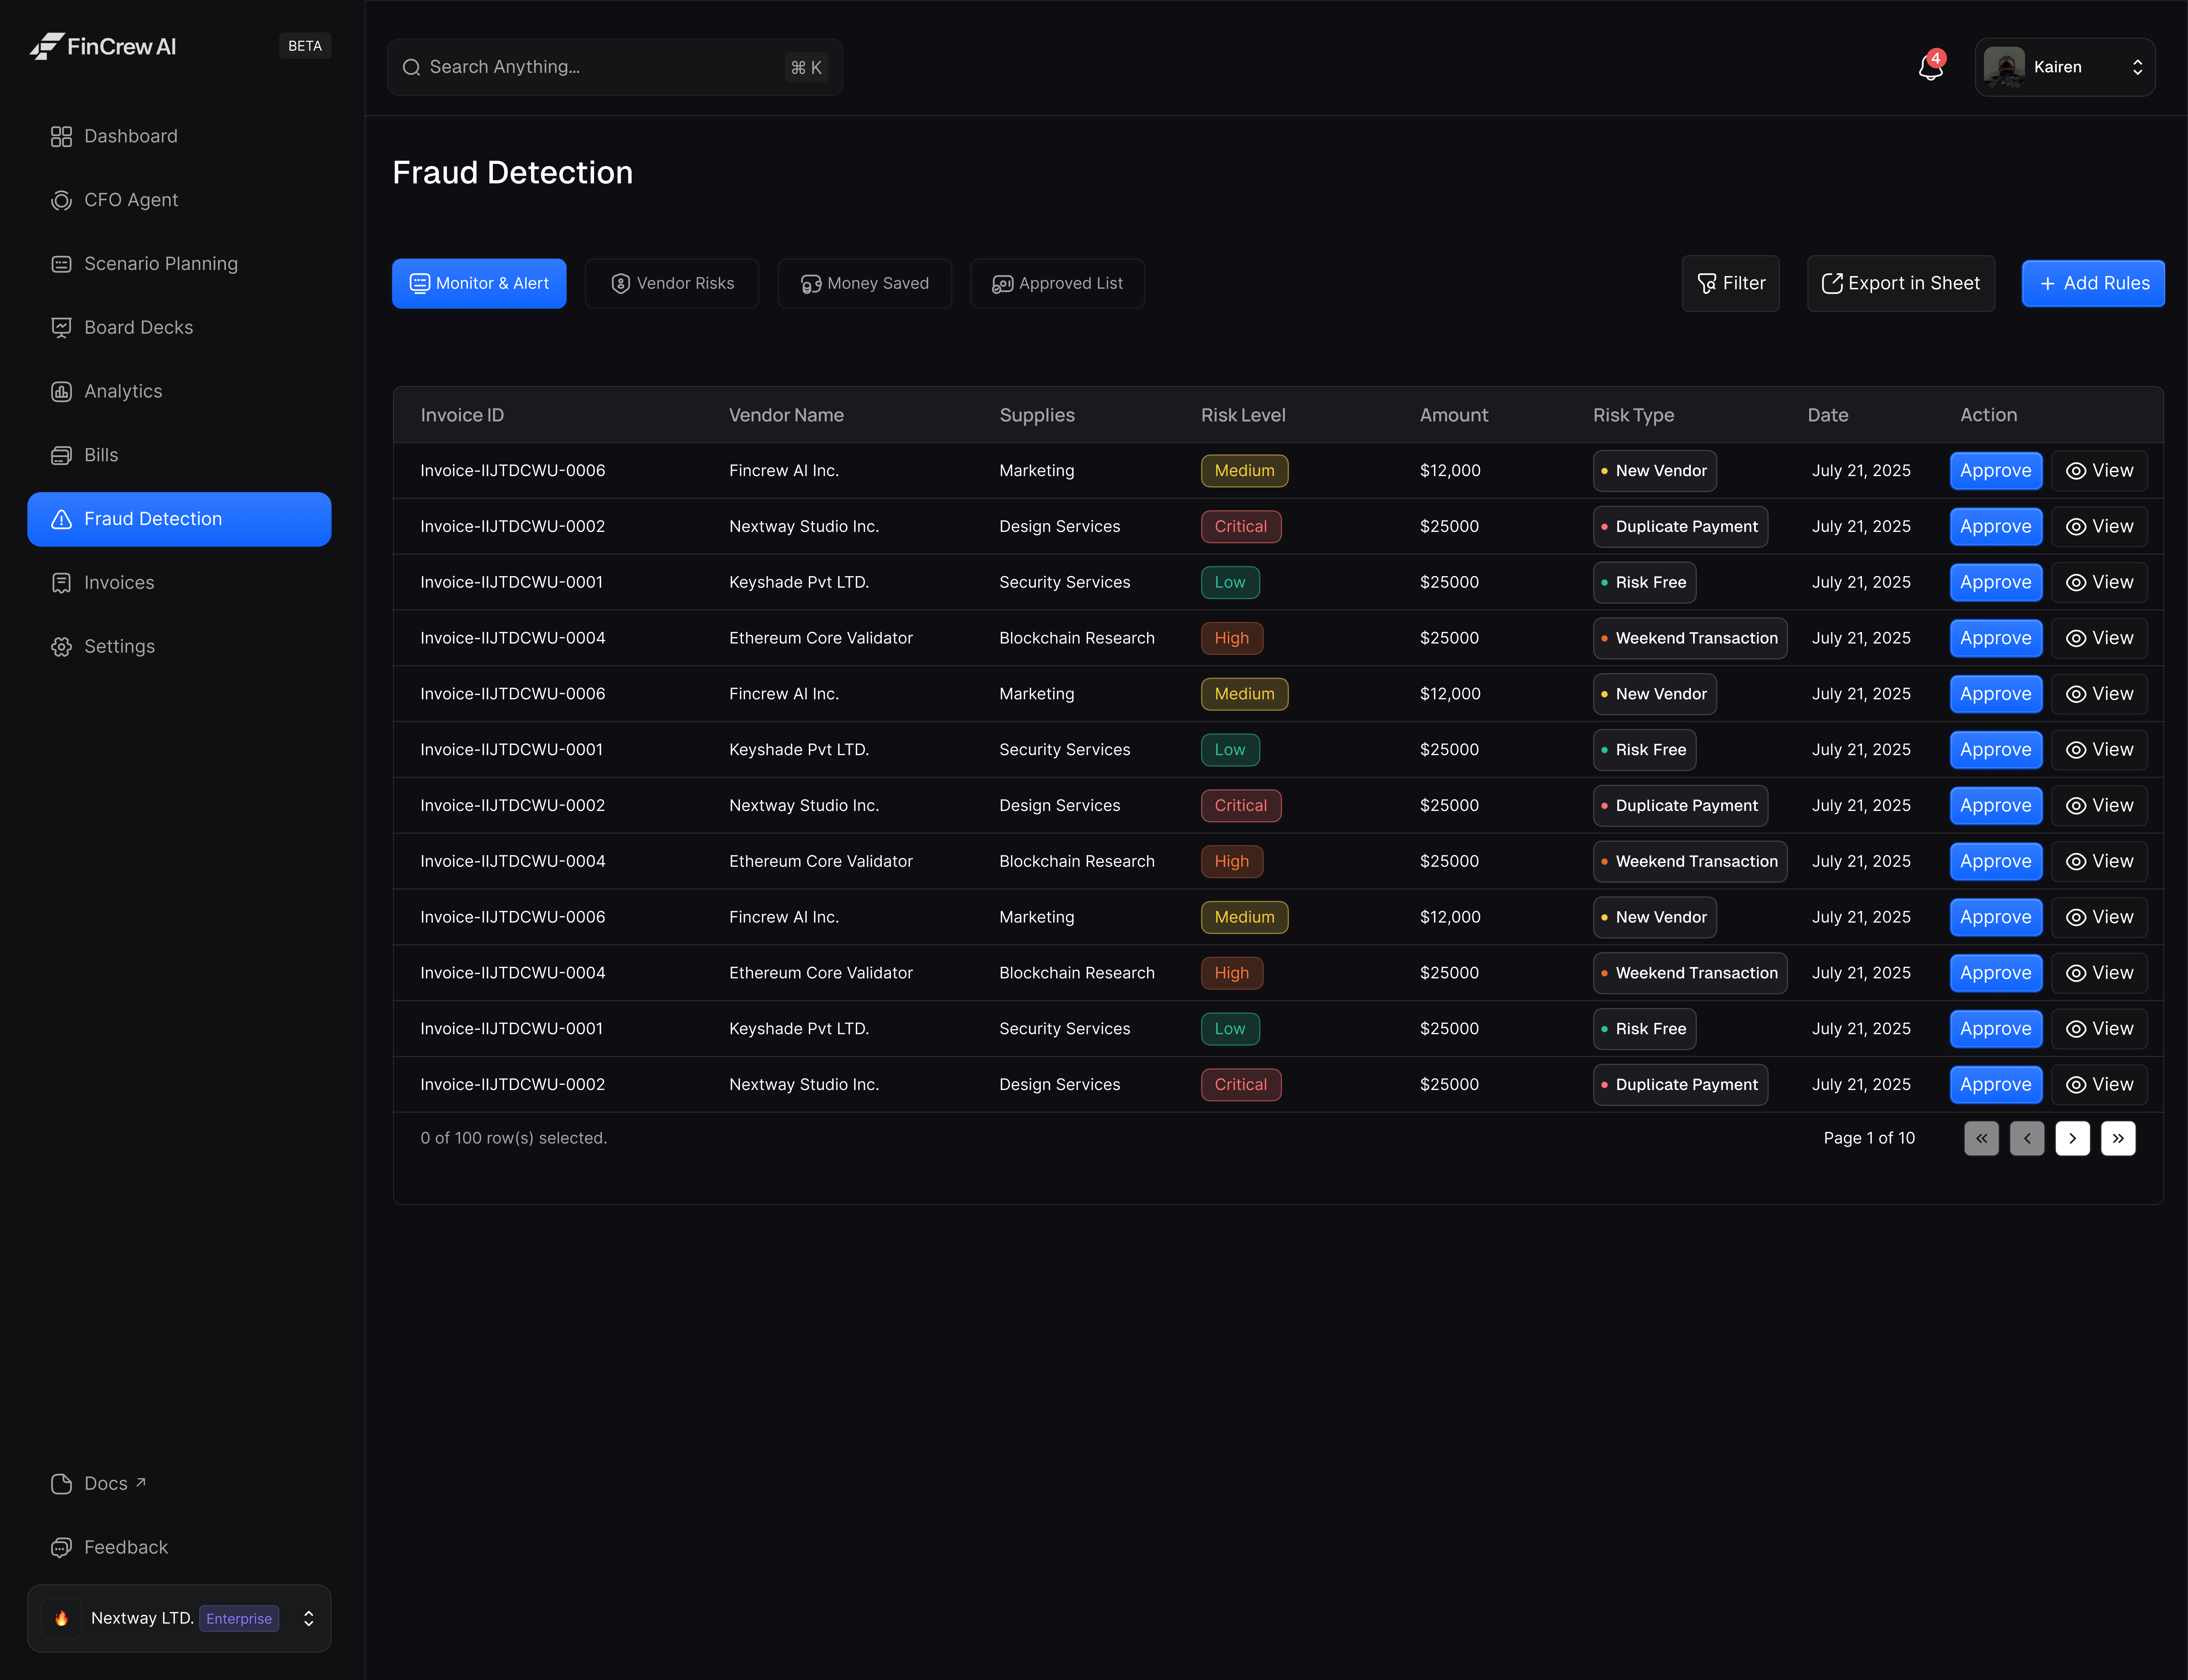Click the FinCrew AI logo
This screenshot has width=2188, height=1680.
tap(103, 46)
